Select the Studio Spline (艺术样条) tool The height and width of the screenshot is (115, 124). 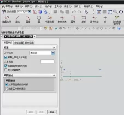94,19
